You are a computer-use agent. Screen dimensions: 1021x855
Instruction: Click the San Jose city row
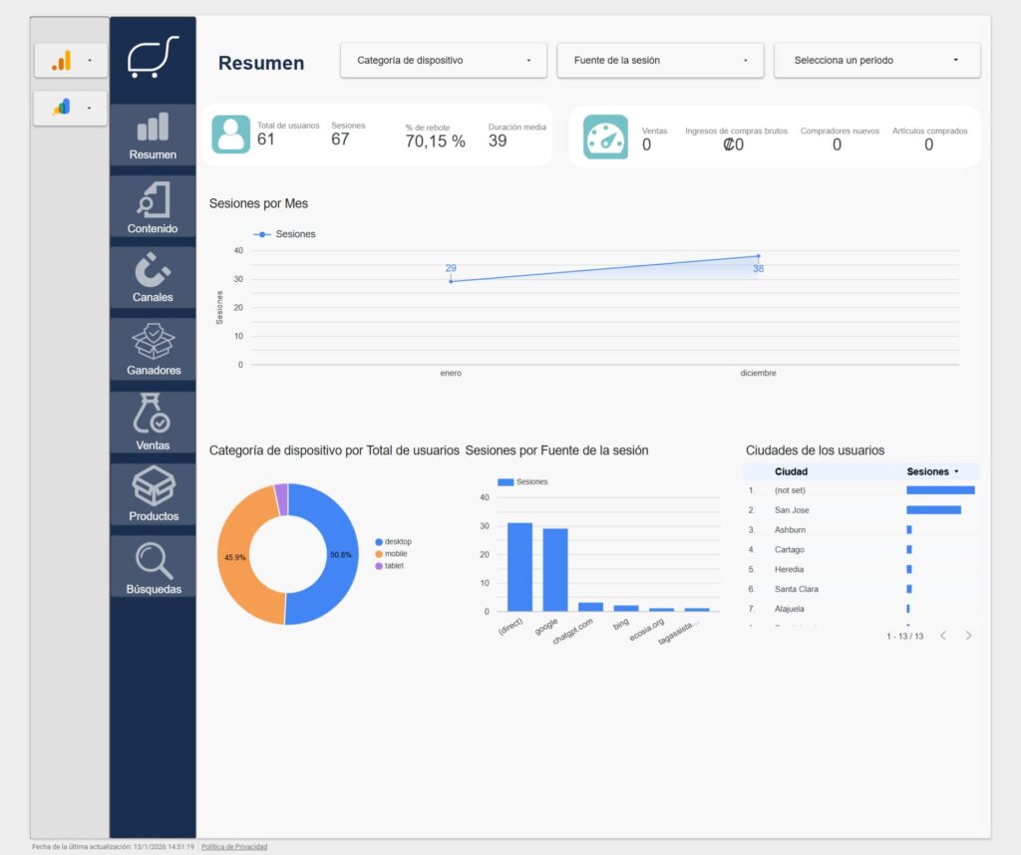coord(792,510)
